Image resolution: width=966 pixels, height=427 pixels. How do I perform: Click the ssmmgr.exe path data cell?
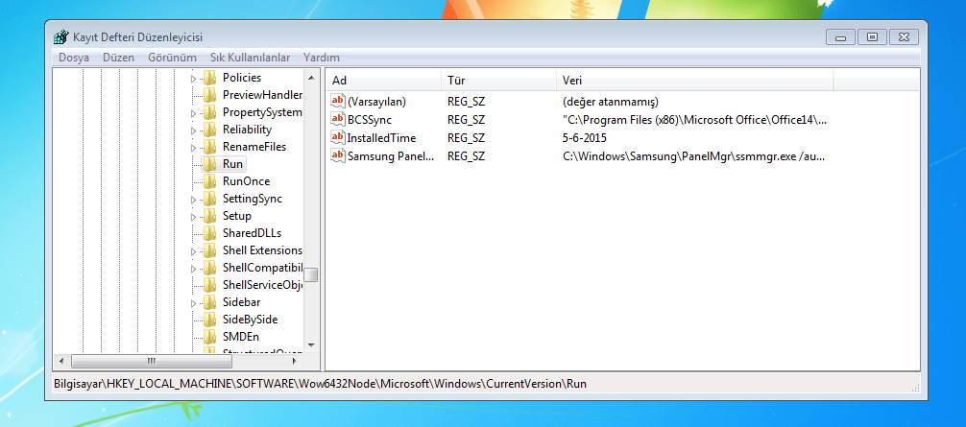click(x=693, y=156)
